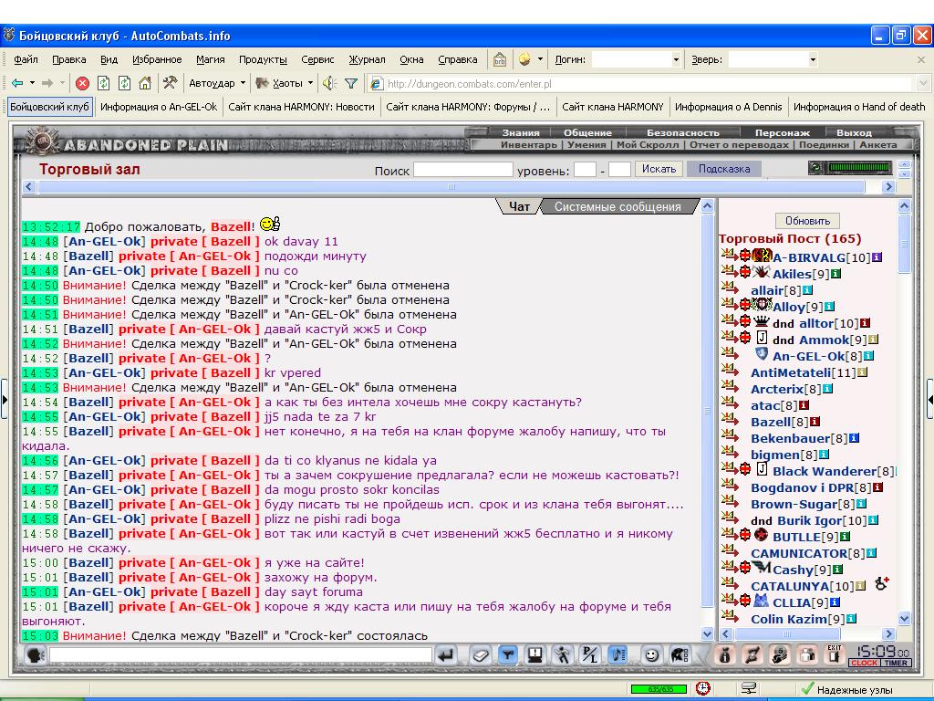
Task: Click the running man icon
Action: pos(562,655)
